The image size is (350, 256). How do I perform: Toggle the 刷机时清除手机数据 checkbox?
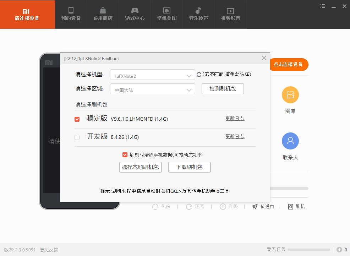tap(125, 155)
